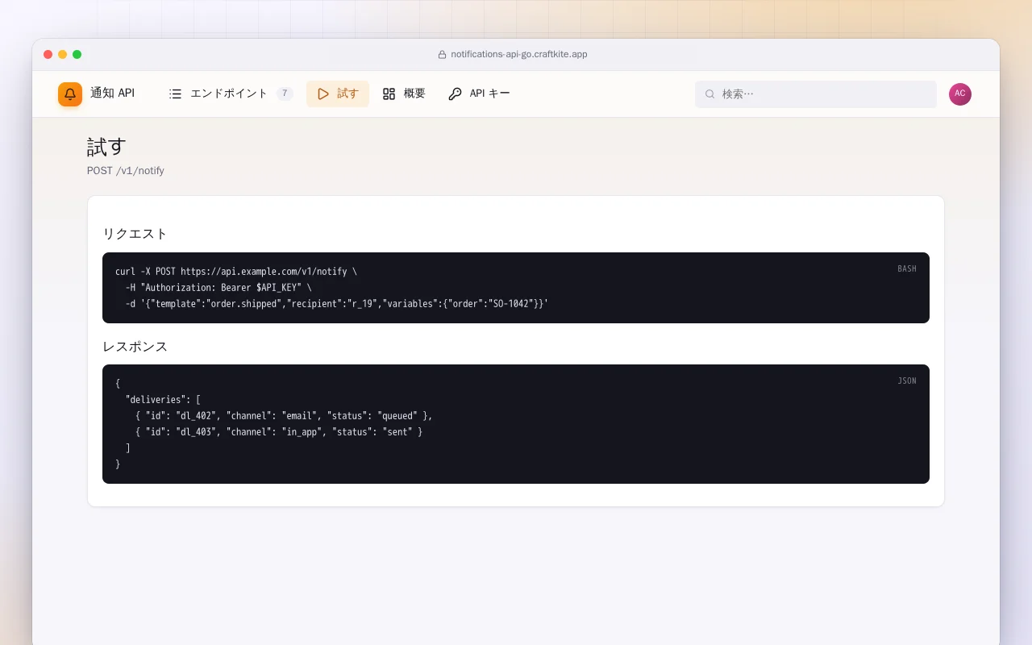
Task: Click the BASH language label
Action: coord(907,269)
